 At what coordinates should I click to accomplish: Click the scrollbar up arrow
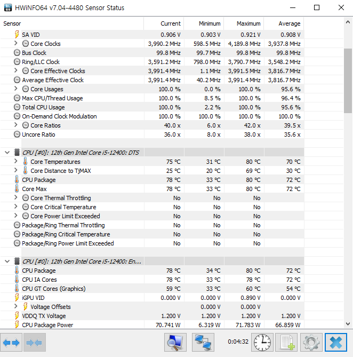pyautogui.click(x=348, y=22)
